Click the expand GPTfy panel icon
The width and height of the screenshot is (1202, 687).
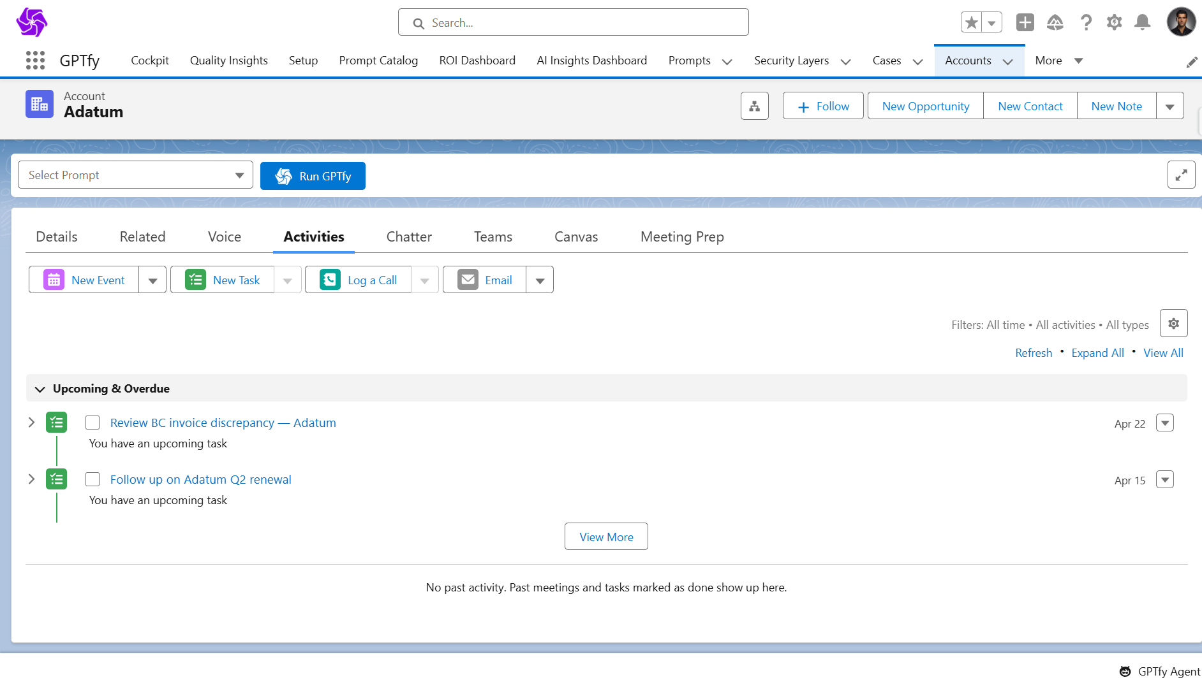click(x=1181, y=175)
